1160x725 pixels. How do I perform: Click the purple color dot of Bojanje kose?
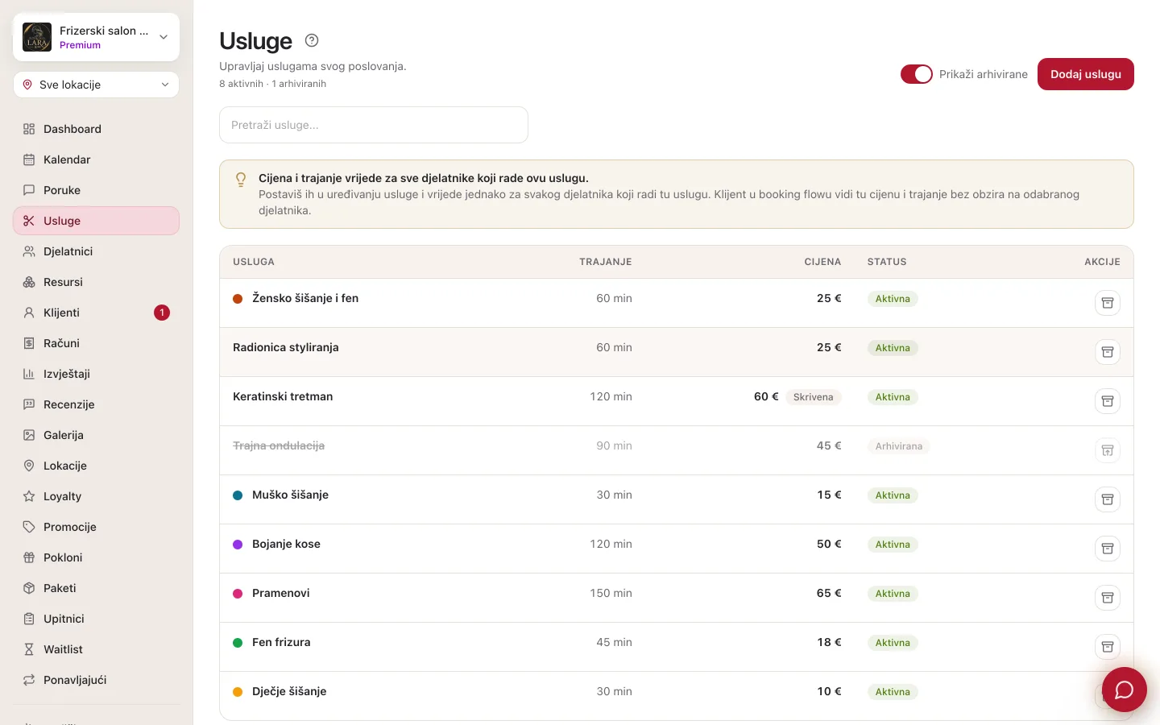click(x=238, y=545)
